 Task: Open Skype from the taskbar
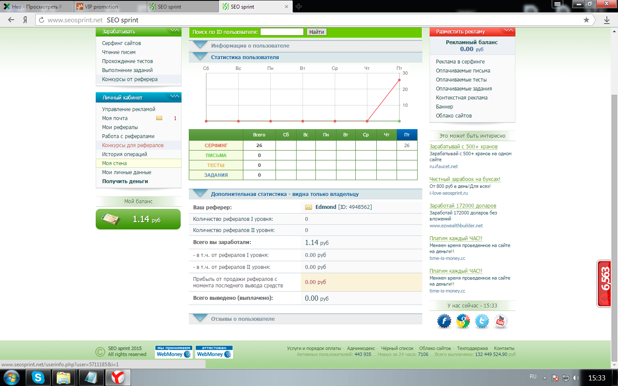point(38,378)
